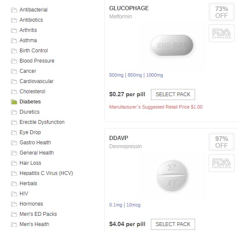The height and width of the screenshot is (232, 238).
Task: Click the 73% OFF discount badge
Action: 221,12
